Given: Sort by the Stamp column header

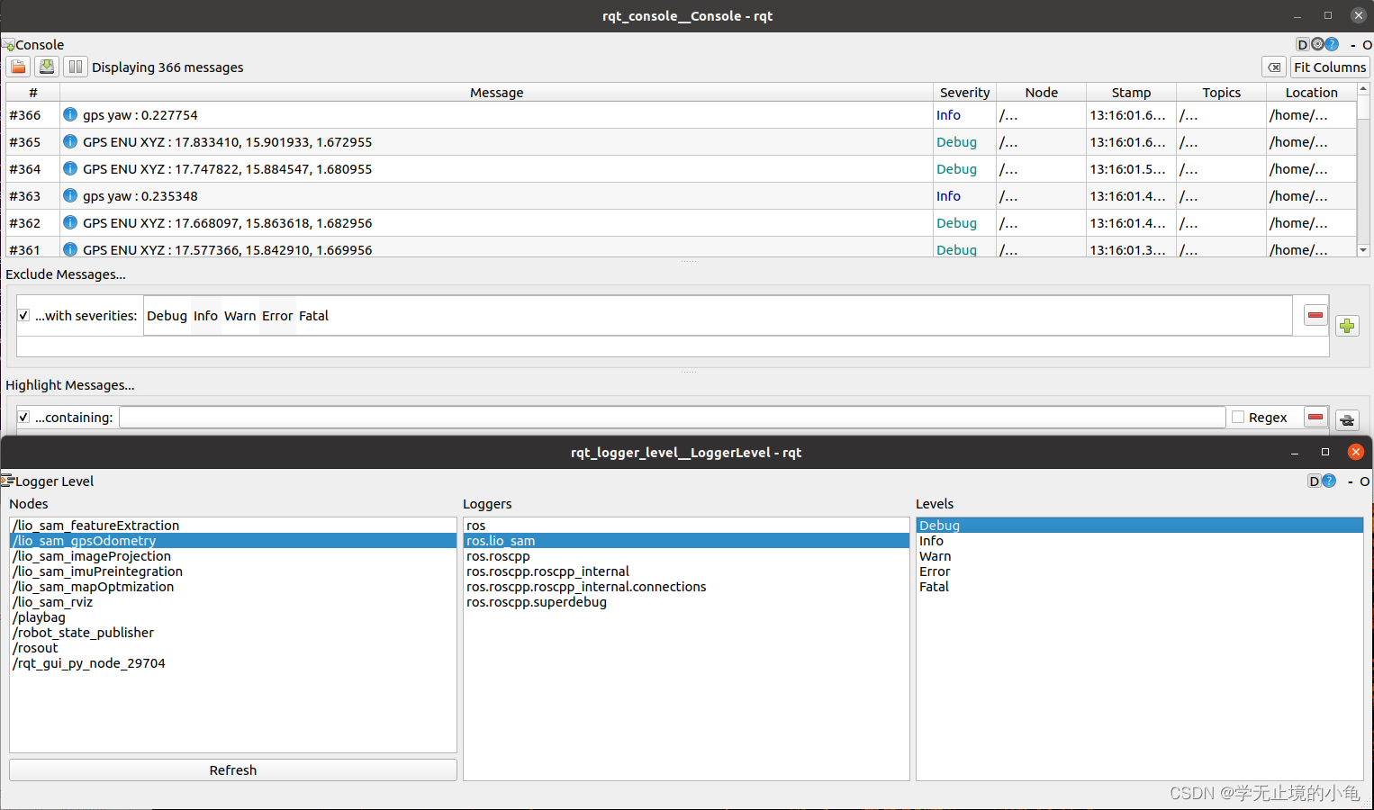Looking at the screenshot, I should pyautogui.click(x=1131, y=92).
